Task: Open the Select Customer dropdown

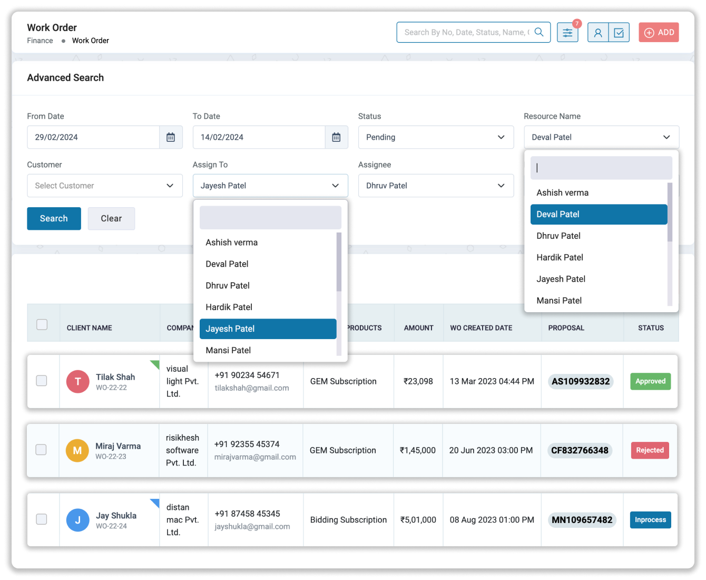Action: click(104, 186)
